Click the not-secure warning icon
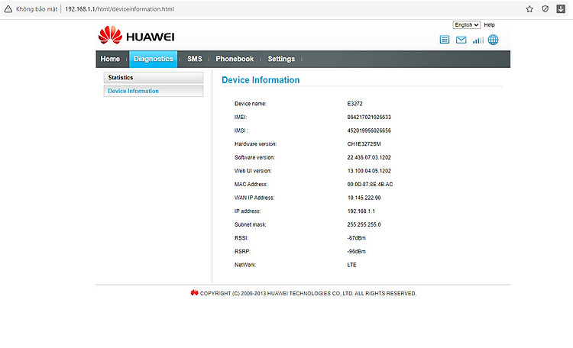The height and width of the screenshot is (348, 573). [x=8, y=9]
